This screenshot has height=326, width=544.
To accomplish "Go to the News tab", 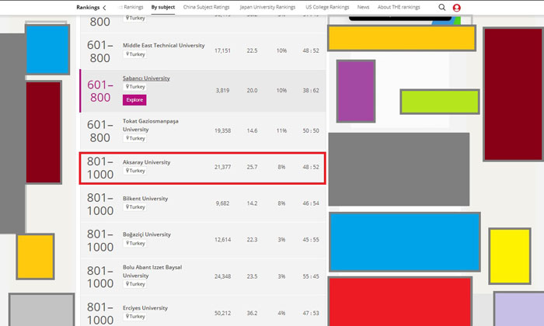I will pos(363,7).
